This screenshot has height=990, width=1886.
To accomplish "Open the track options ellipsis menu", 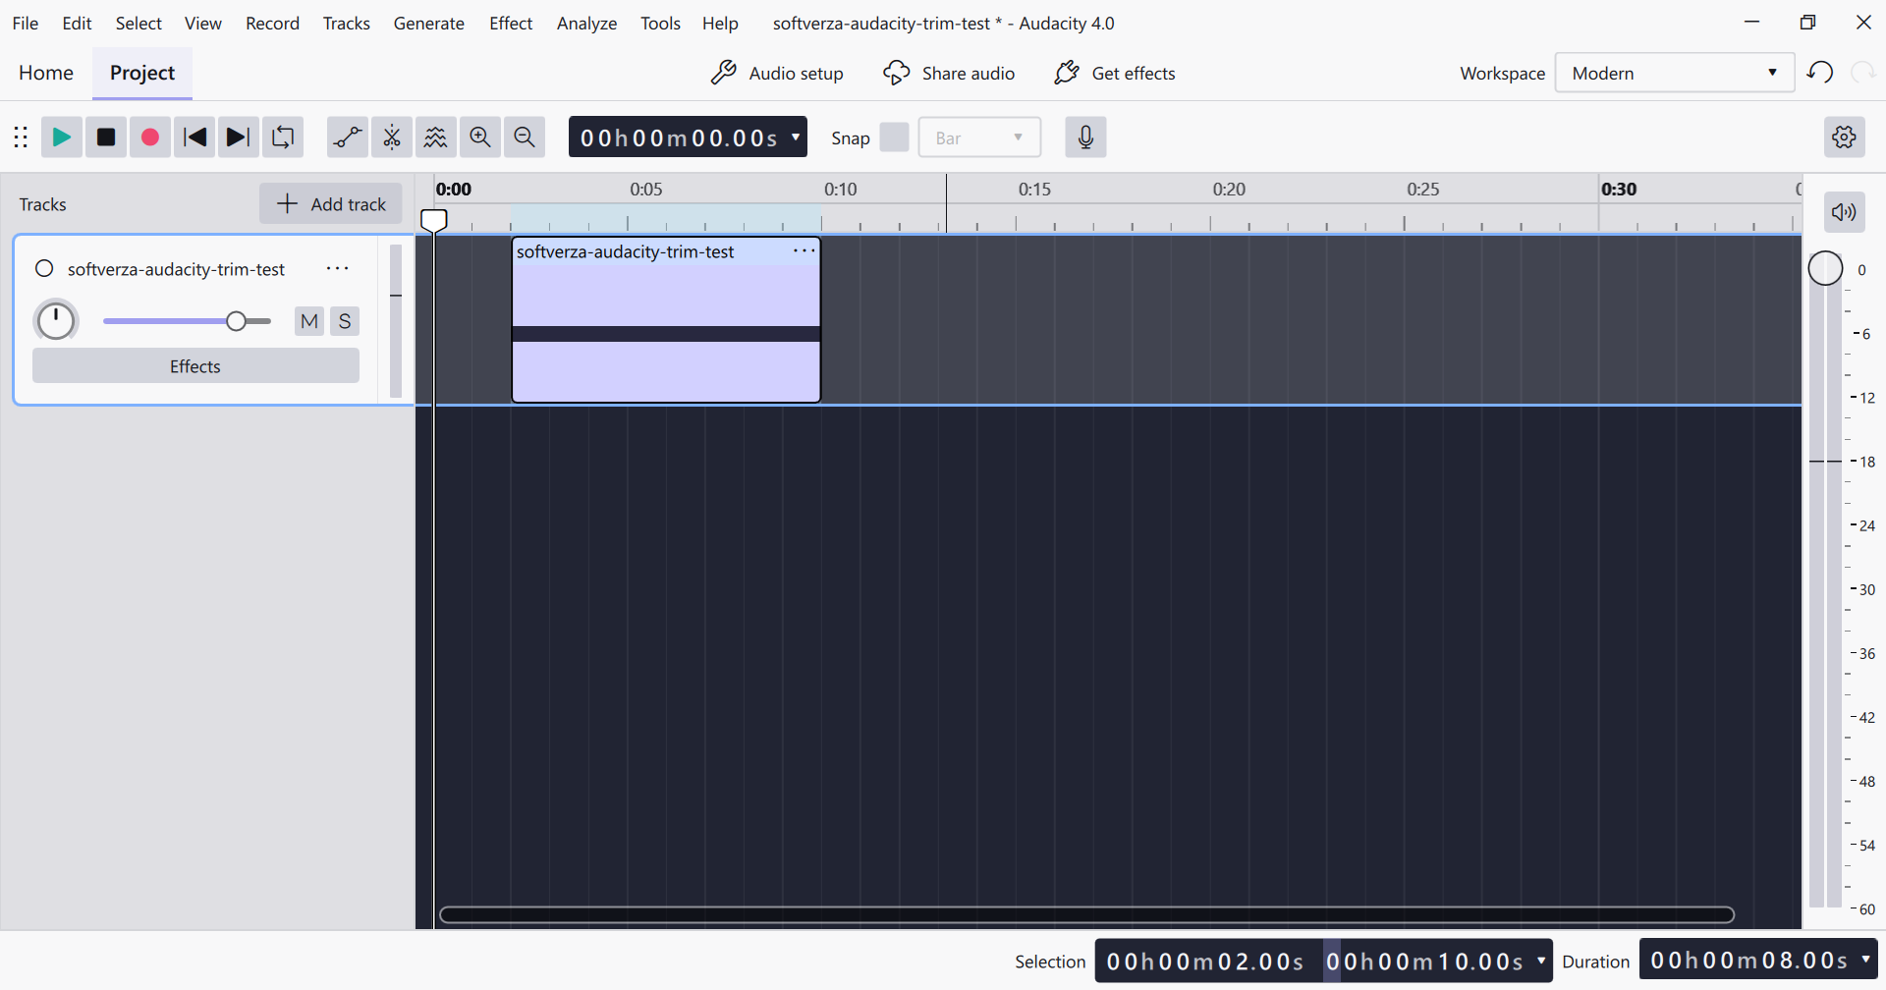I will coord(338,269).
